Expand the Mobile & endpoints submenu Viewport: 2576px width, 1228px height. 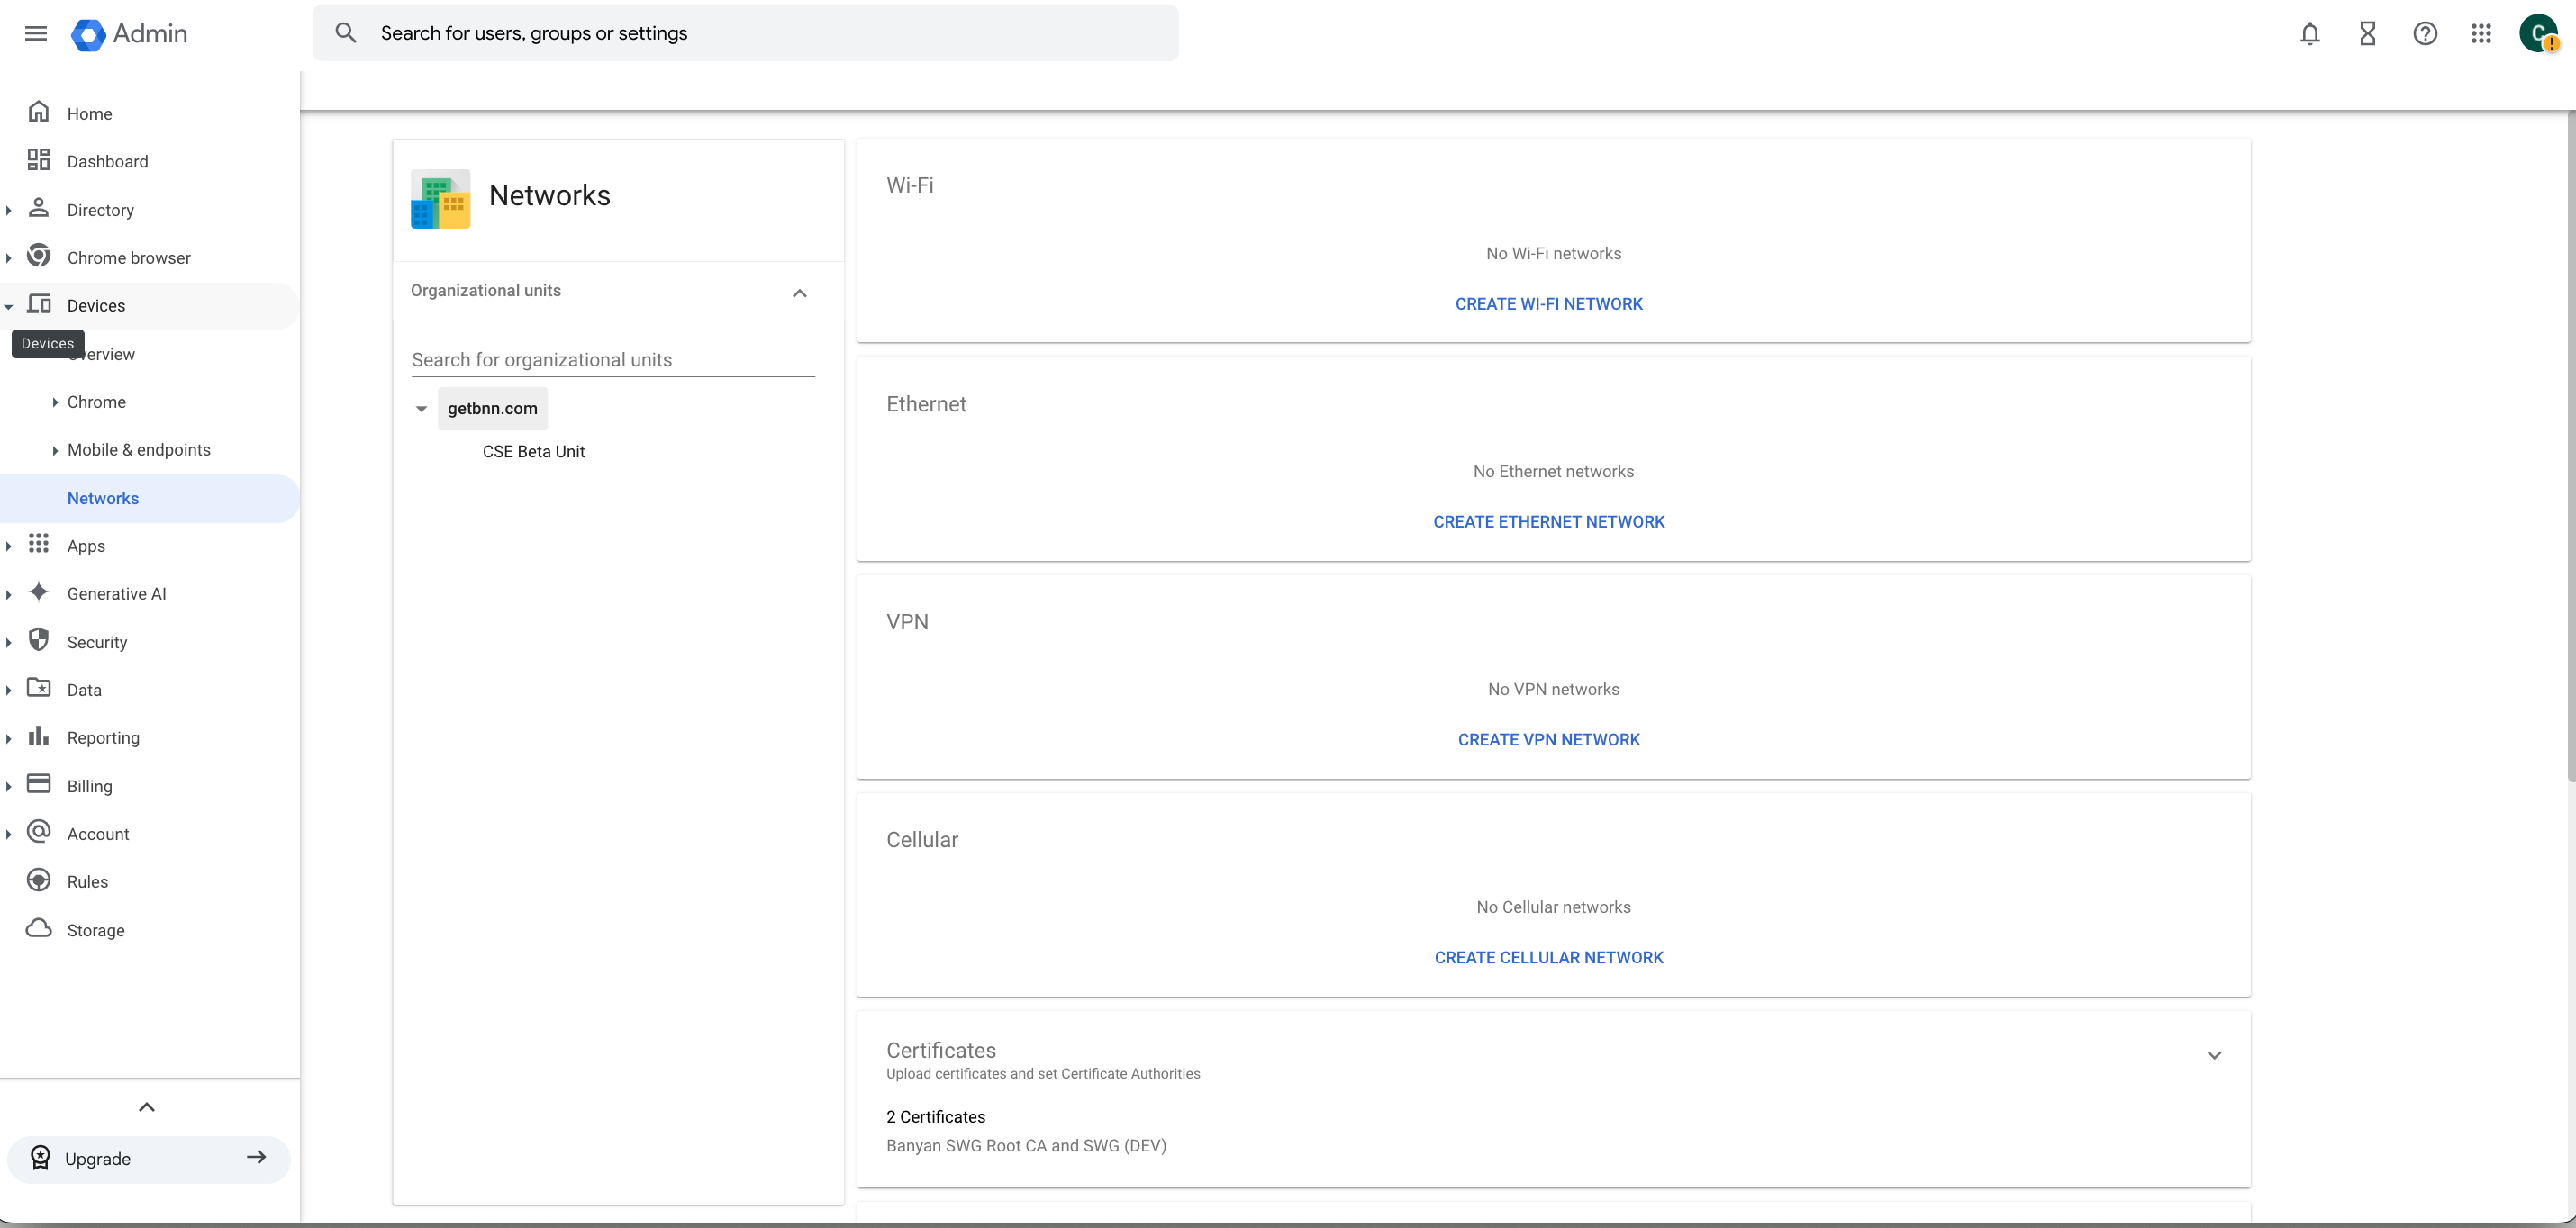click(55, 451)
